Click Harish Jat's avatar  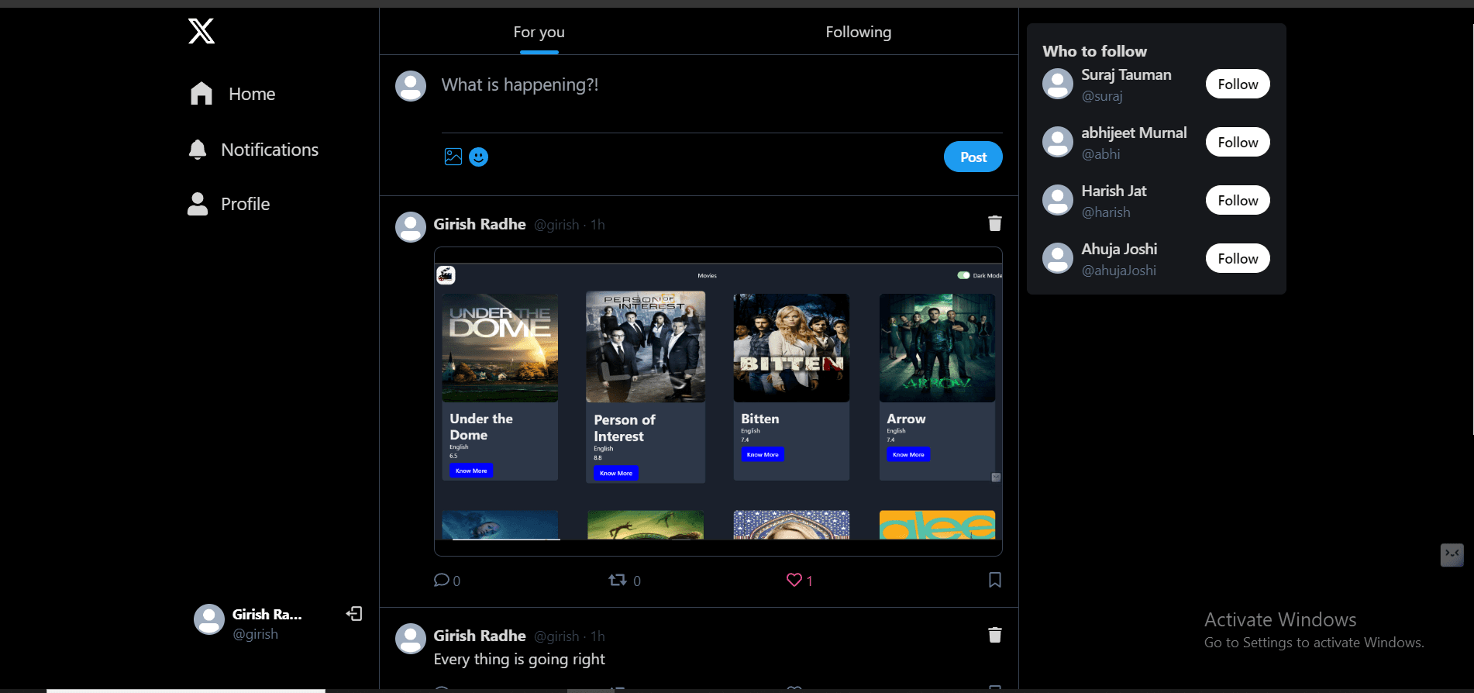(1058, 200)
